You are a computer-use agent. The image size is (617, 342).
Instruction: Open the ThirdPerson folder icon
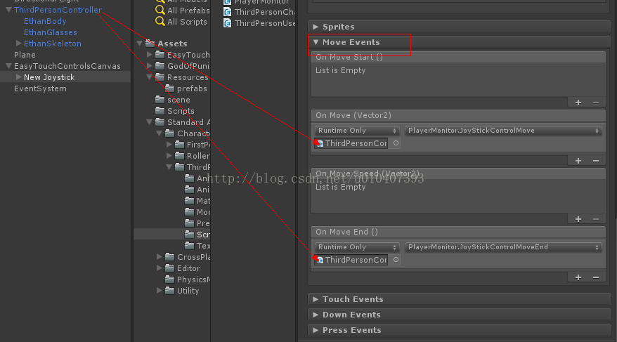point(179,167)
